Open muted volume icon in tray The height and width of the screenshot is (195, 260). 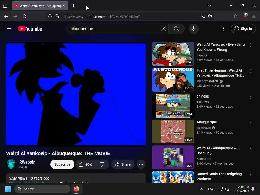tap(227, 189)
